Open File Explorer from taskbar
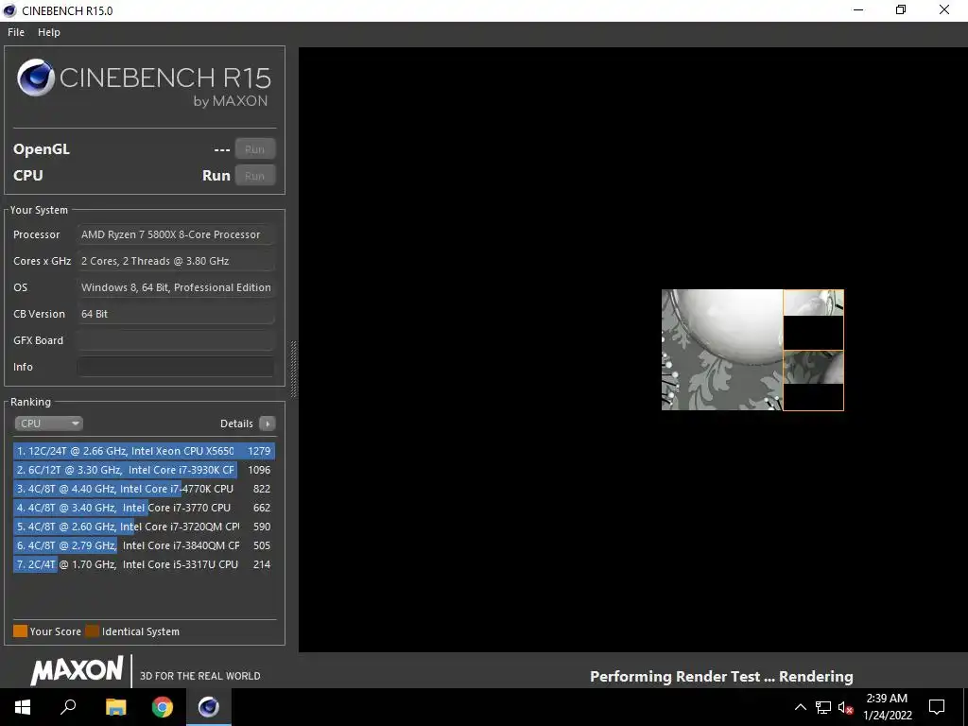The height and width of the screenshot is (726, 968). [x=115, y=707]
